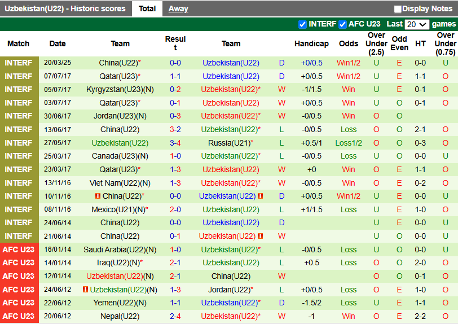Open Russia(U21) team link
The width and height of the screenshot is (458, 324).
point(230,143)
